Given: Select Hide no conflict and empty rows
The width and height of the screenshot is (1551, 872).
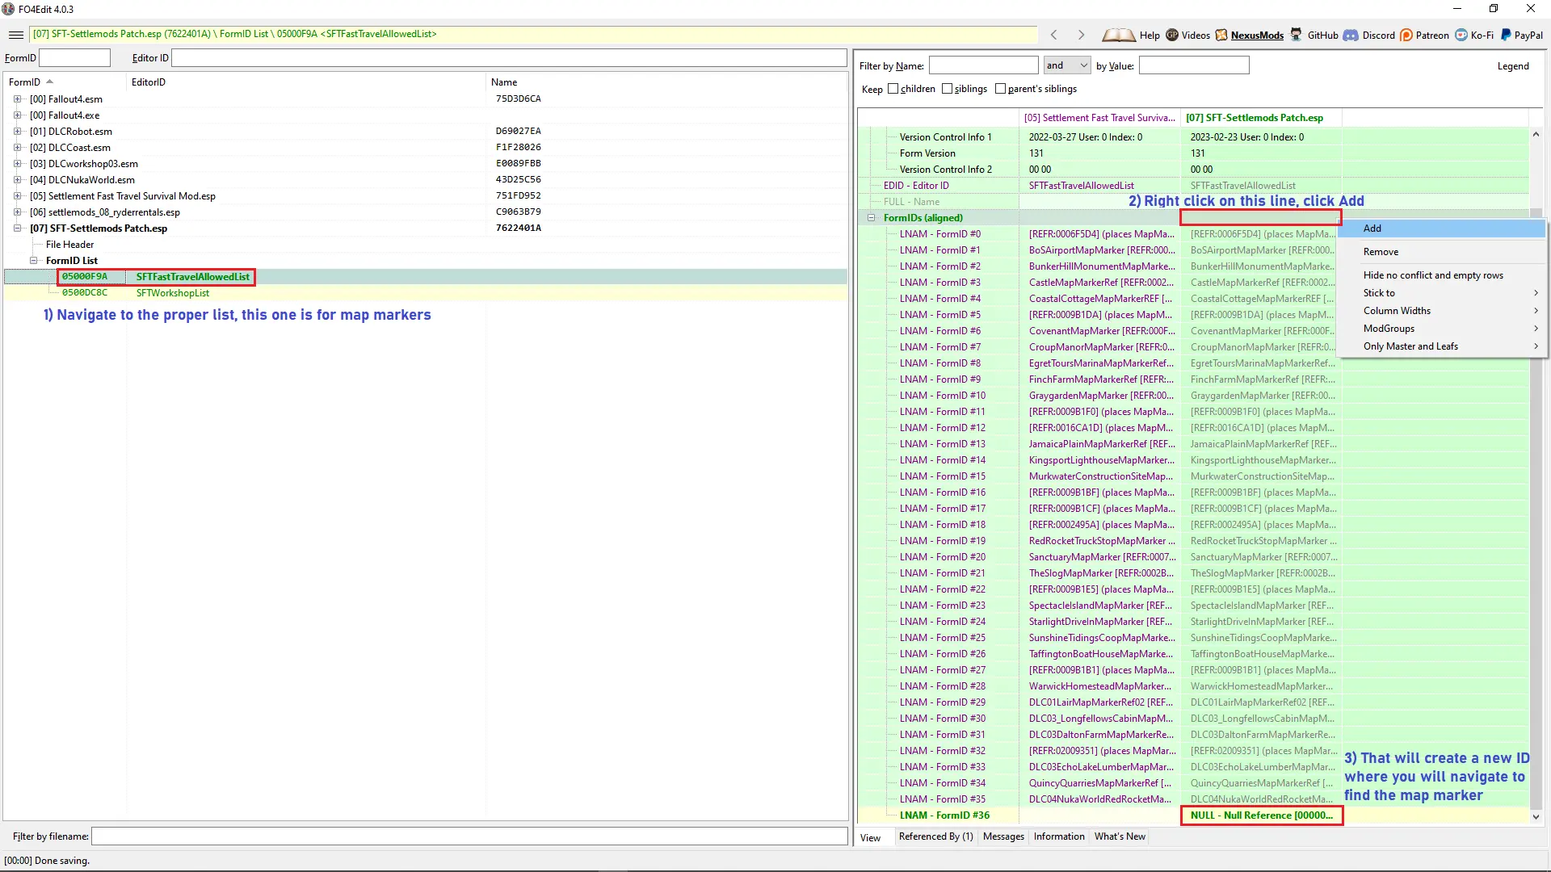Looking at the screenshot, I should [1441, 275].
